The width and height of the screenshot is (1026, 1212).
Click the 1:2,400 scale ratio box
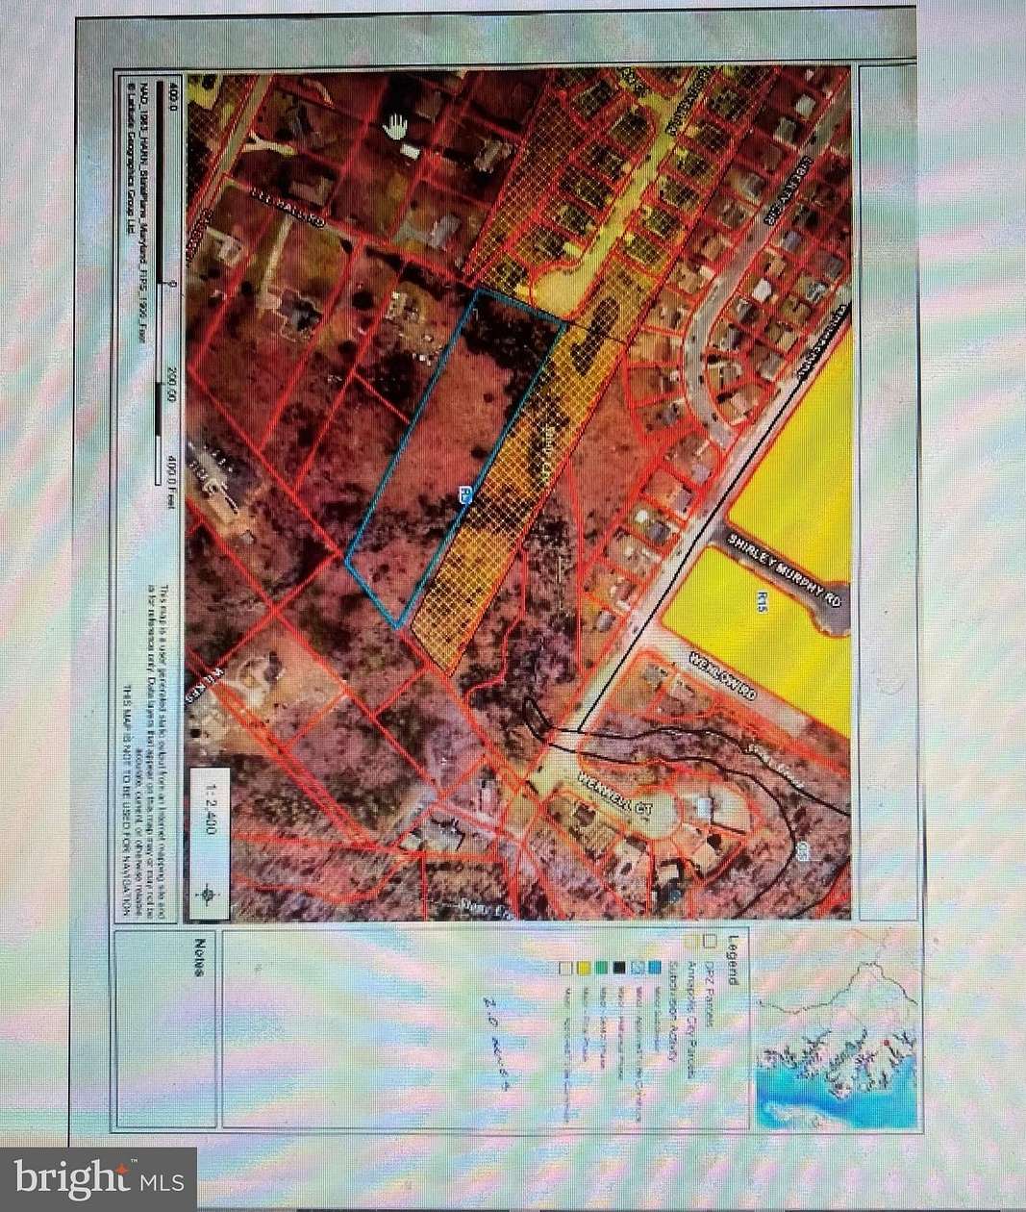point(210,813)
